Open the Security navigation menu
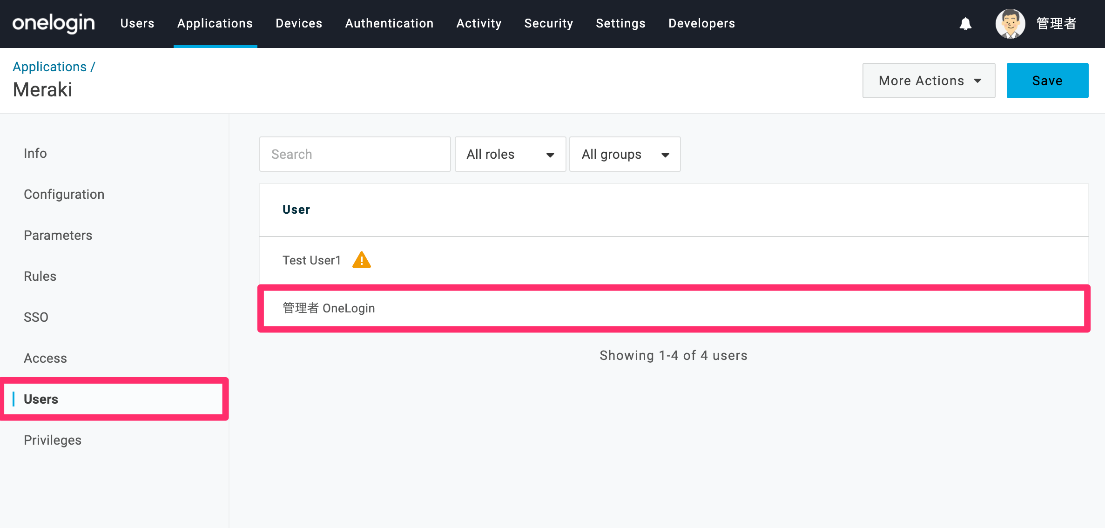 click(549, 23)
